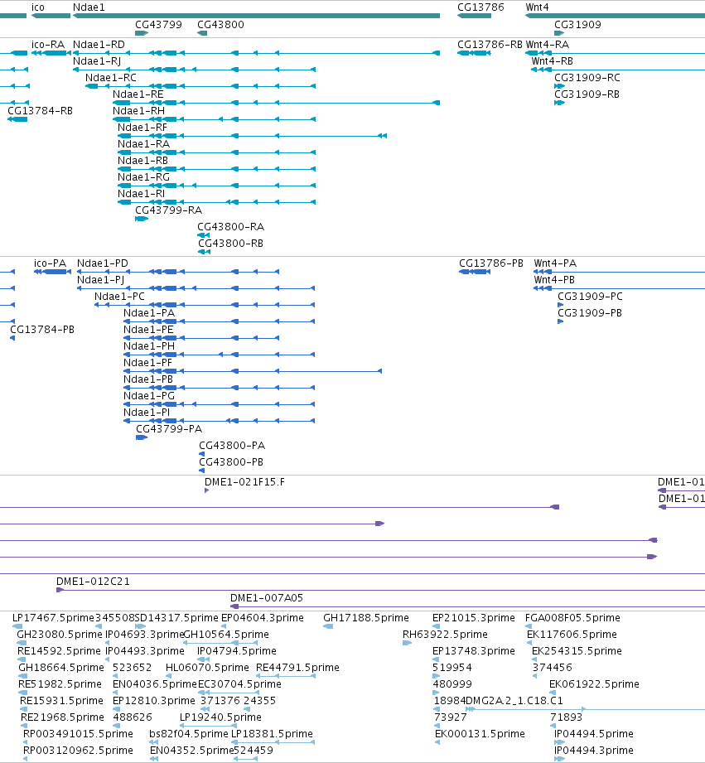Select the DME1-021F15.F clone label
Image resolution: width=705 pixels, height=763 pixels.
(244, 481)
